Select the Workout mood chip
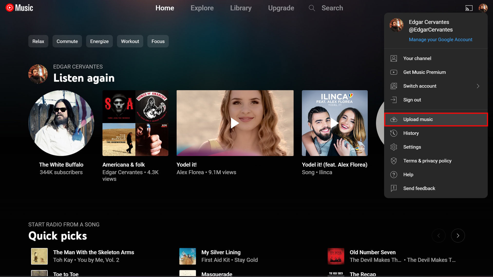Screen dimensions: 493x277 click(130, 41)
